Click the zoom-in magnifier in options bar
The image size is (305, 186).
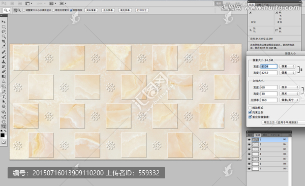pos(15,10)
